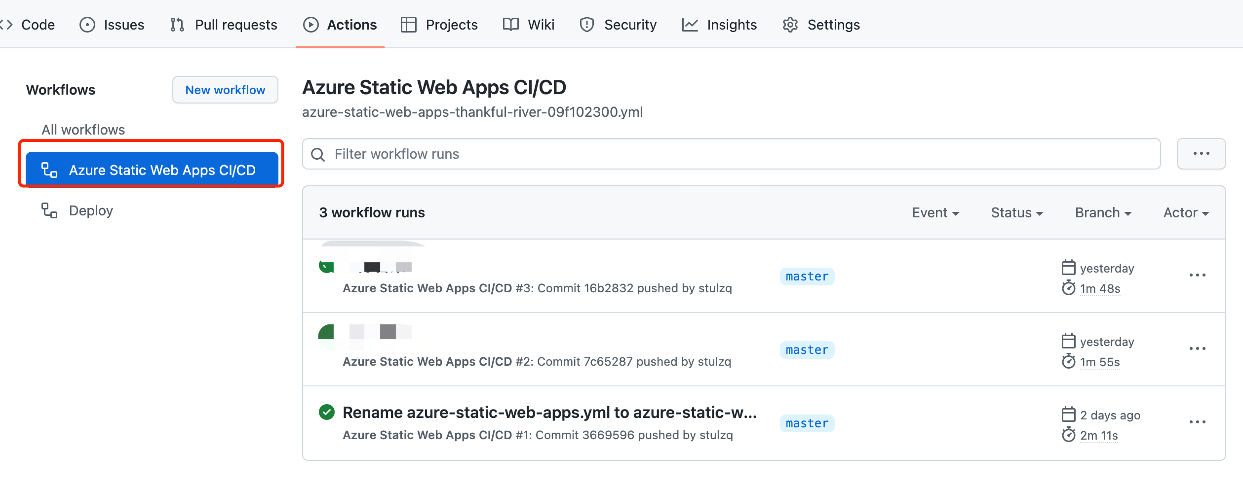This screenshot has width=1243, height=483.
Task: Select the Actions tab
Action: click(340, 25)
